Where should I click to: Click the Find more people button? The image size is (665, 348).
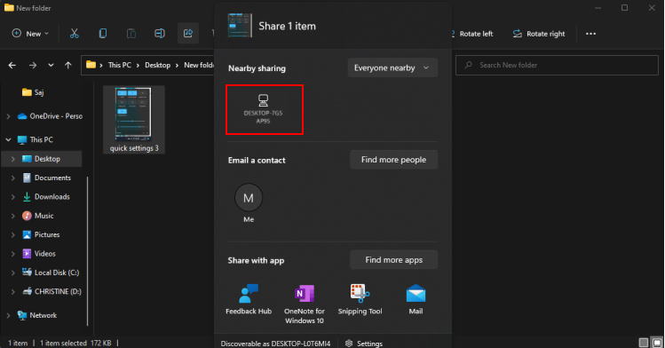coord(393,160)
